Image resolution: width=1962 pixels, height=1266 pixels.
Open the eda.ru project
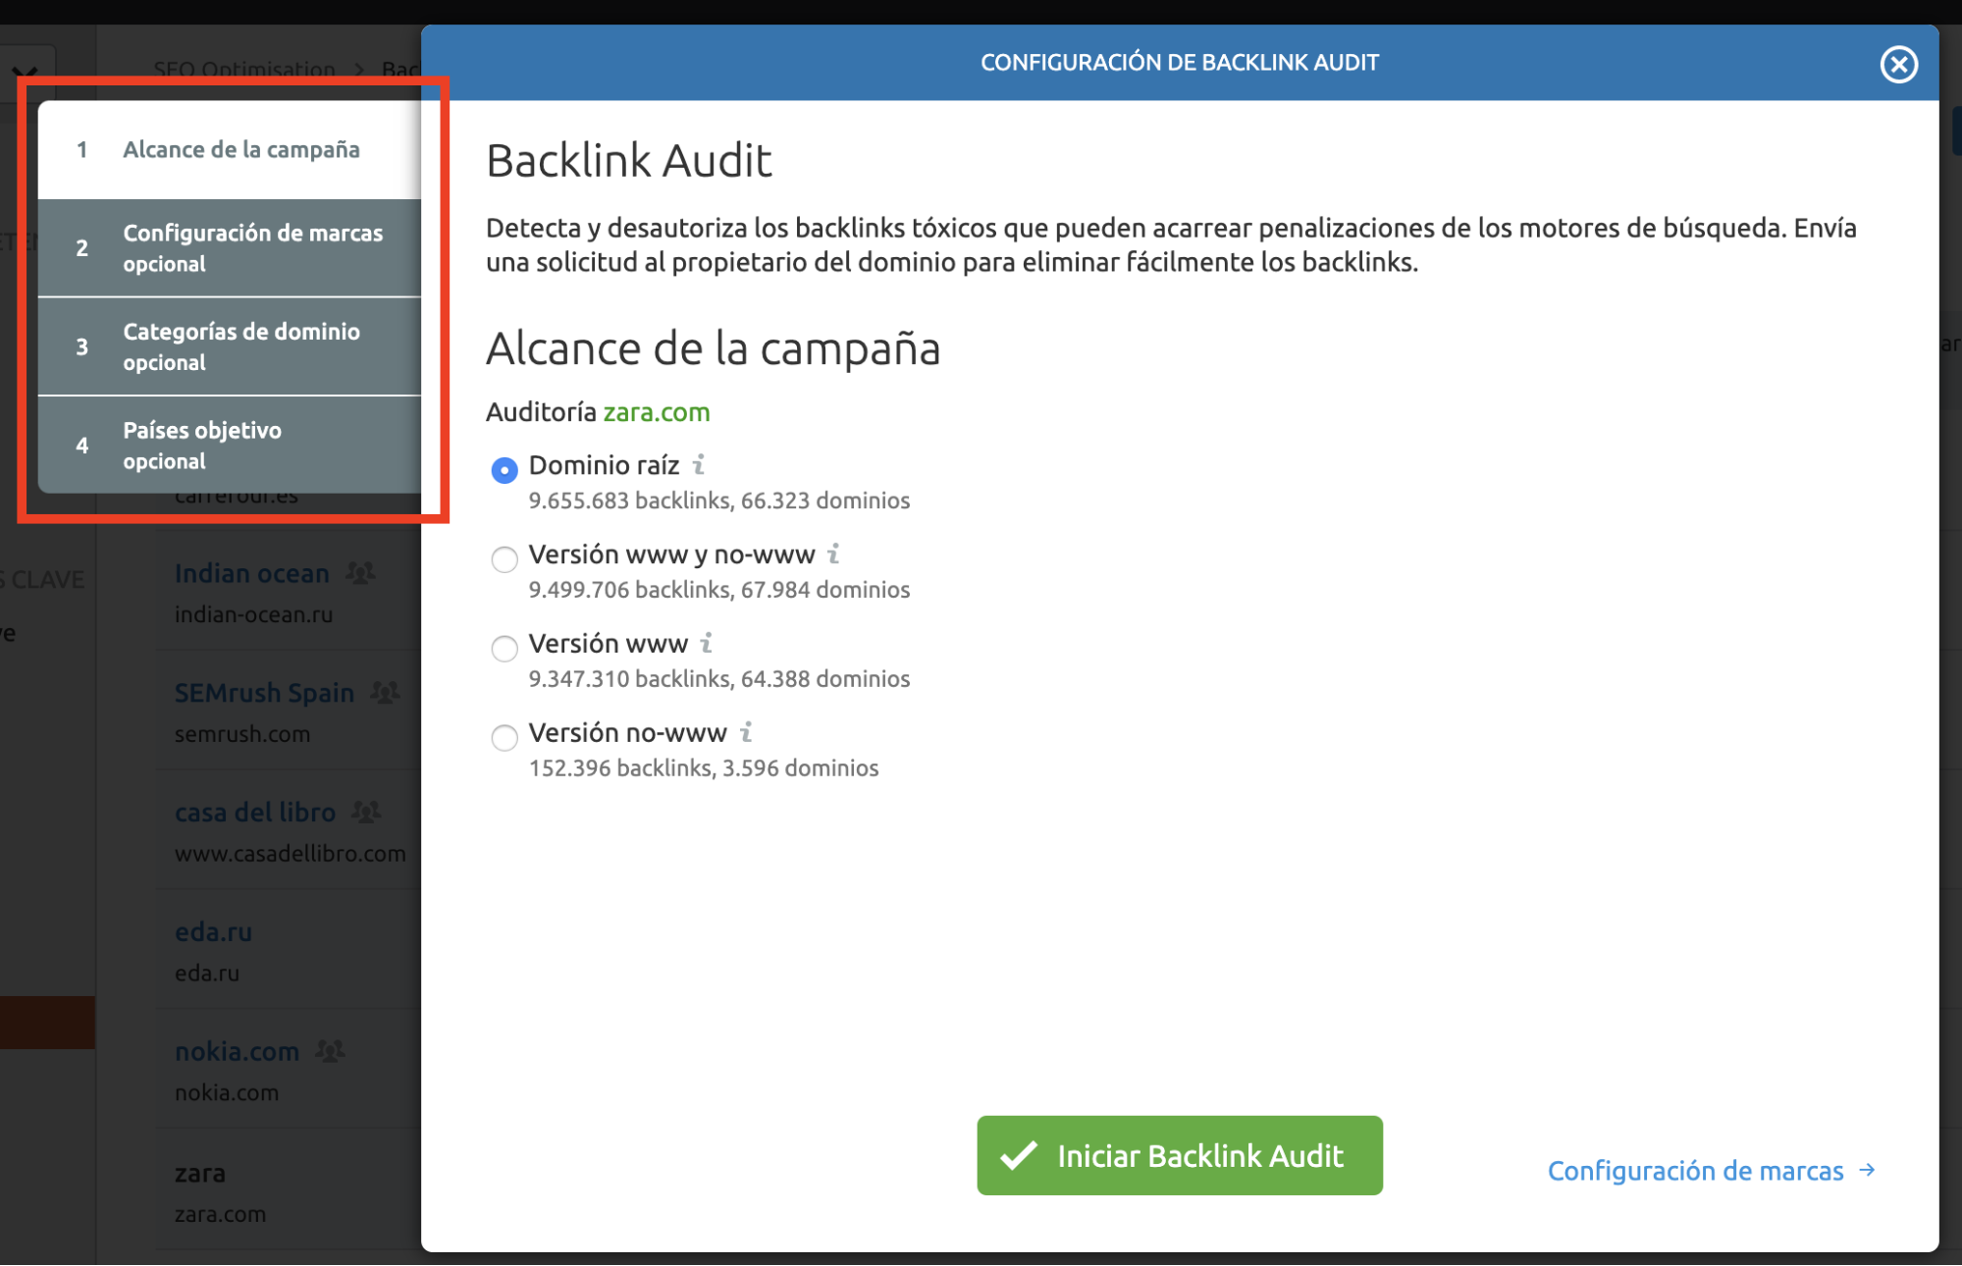coord(213,931)
